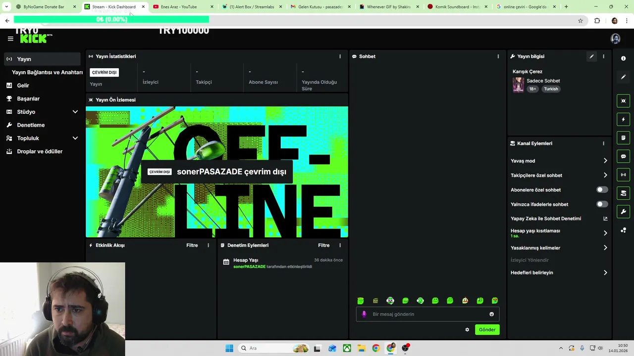Toggle Abonelere özel sohbet switch
Screen dimensions: 634x356
pyautogui.click(x=602, y=190)
